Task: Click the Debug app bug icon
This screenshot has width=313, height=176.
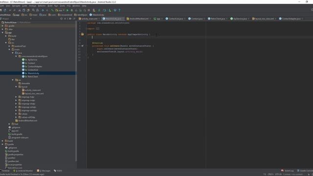Action: point(72,10)
